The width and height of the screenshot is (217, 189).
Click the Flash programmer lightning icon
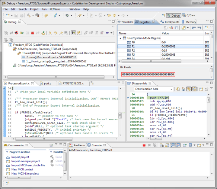(x=55, y=15)
